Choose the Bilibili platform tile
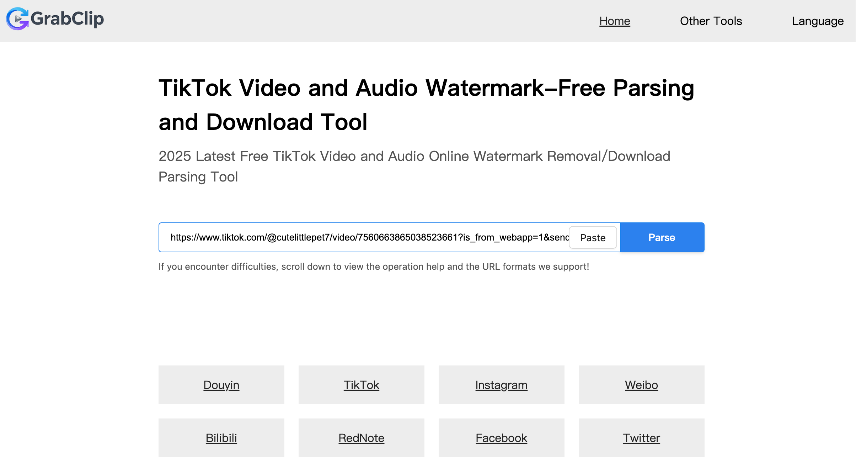Image resolution: width=856 pixels, height=474 pixels. tap(221, 438)
